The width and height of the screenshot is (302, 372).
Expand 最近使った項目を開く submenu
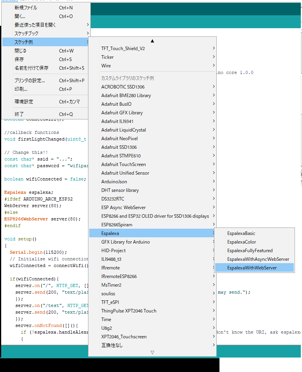[45, 25]
